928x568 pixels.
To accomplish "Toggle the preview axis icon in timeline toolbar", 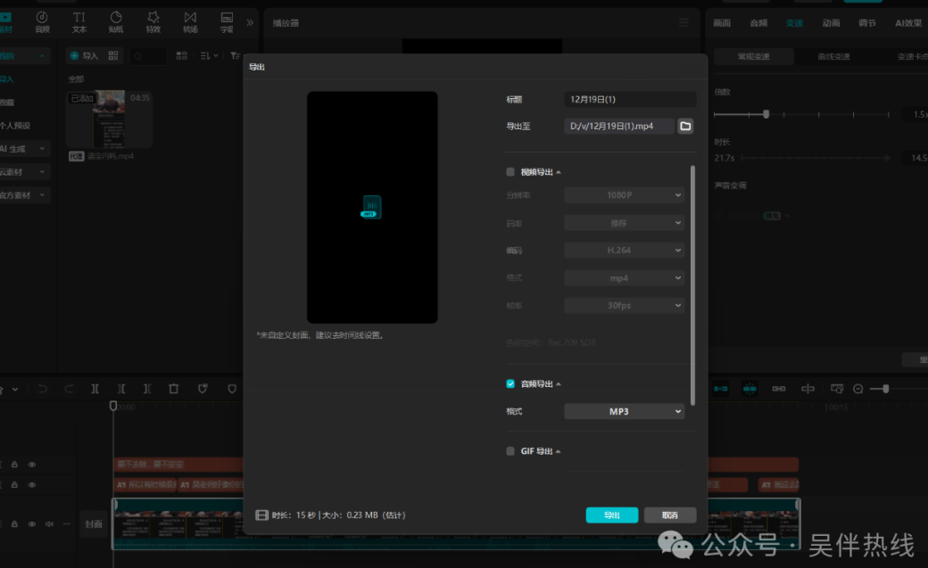I will (x=808, y=389).
